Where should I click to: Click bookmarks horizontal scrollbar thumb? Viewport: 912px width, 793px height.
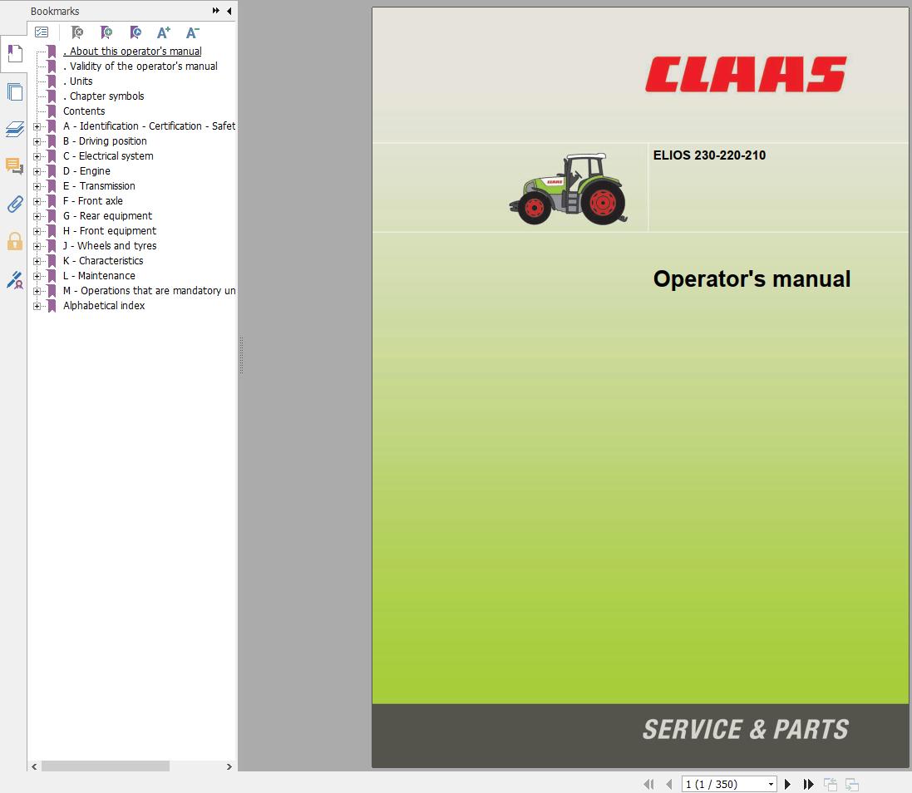106,766
